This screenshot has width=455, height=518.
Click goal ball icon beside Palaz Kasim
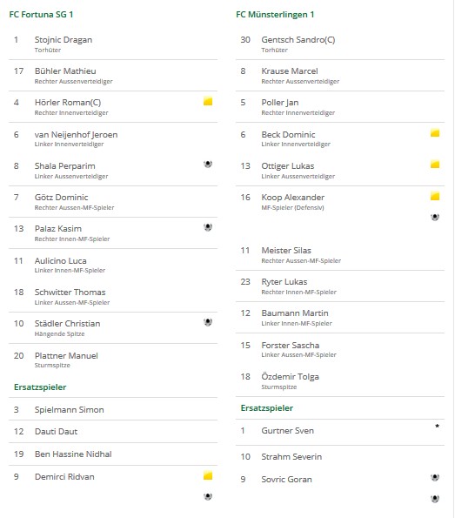208,227
